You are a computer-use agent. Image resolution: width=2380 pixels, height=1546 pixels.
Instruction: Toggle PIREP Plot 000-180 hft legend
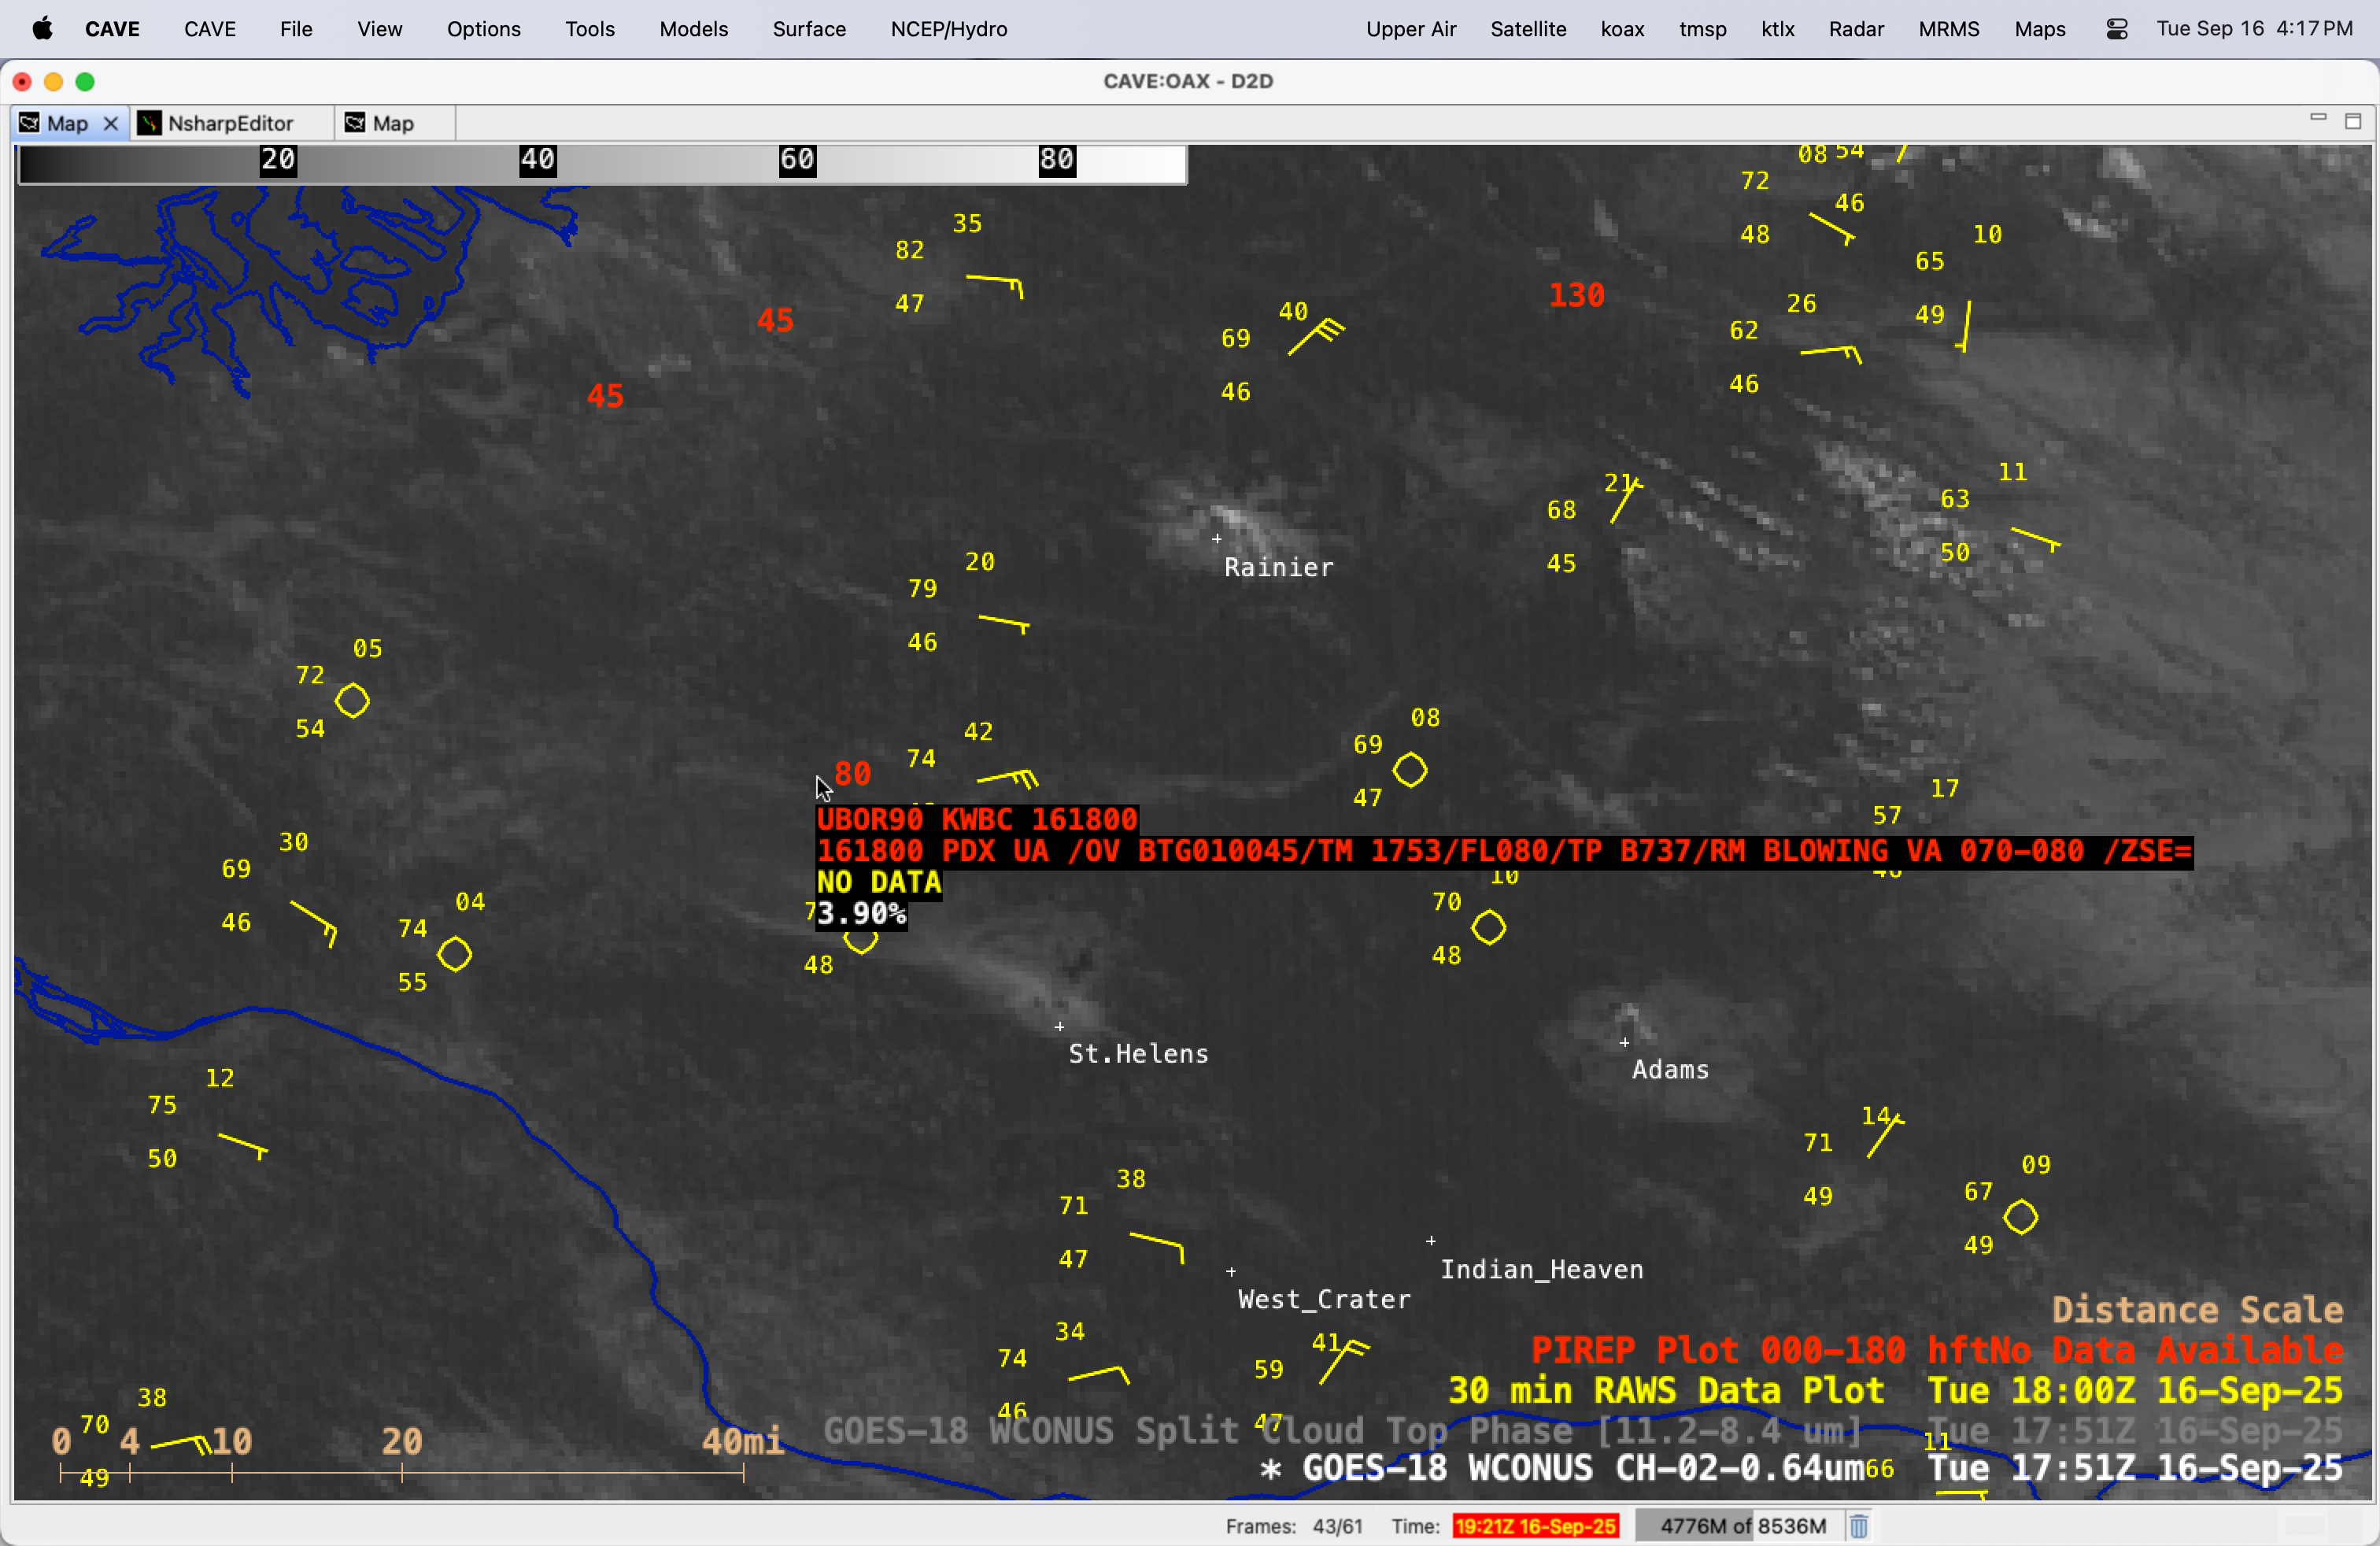(1719, 1350)
